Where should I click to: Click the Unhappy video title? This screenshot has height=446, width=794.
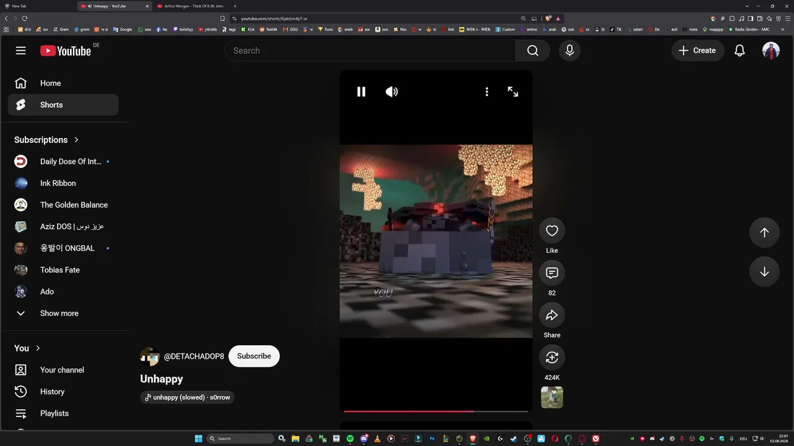coord(161,378)
